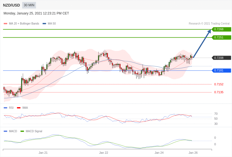Click the 0.7135 red support label

click(x=219, y=92)
